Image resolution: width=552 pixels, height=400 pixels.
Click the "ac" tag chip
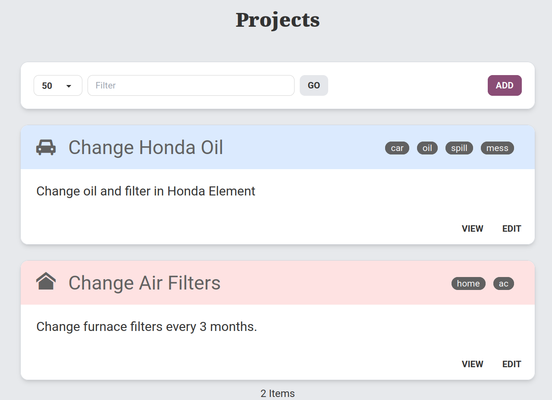503,283
